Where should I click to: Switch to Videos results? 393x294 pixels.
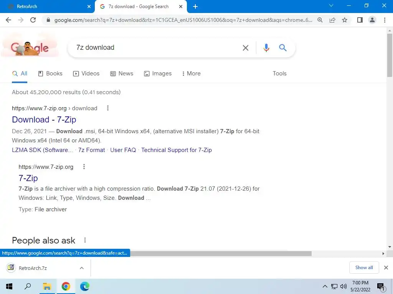click(x=86, y=73)
